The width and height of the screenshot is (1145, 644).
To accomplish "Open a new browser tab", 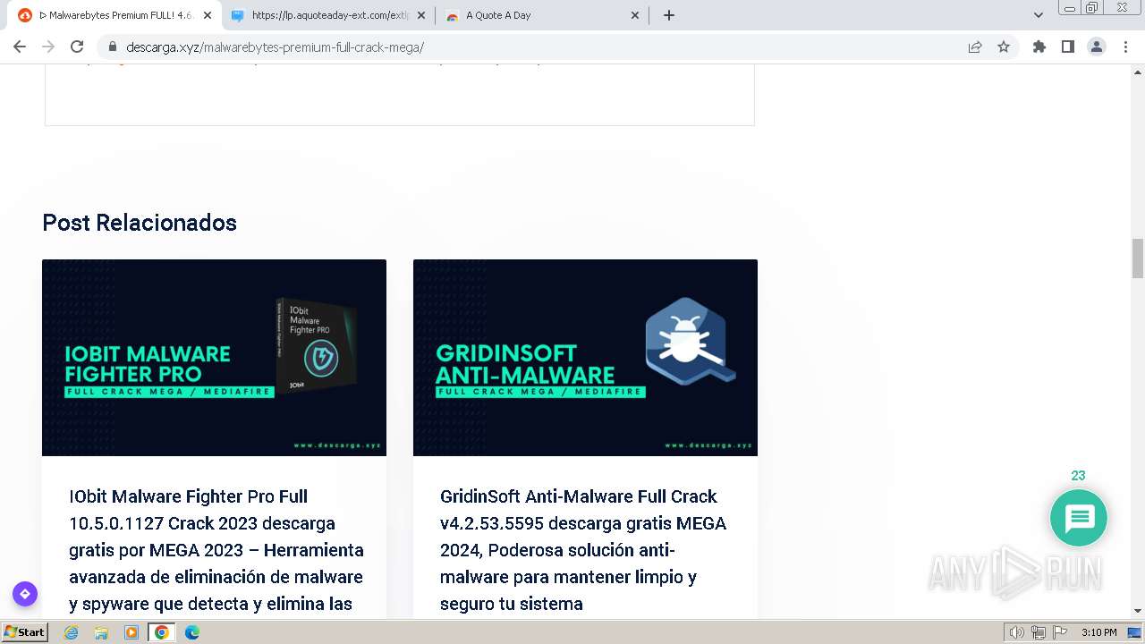I will tap(669, 15).
